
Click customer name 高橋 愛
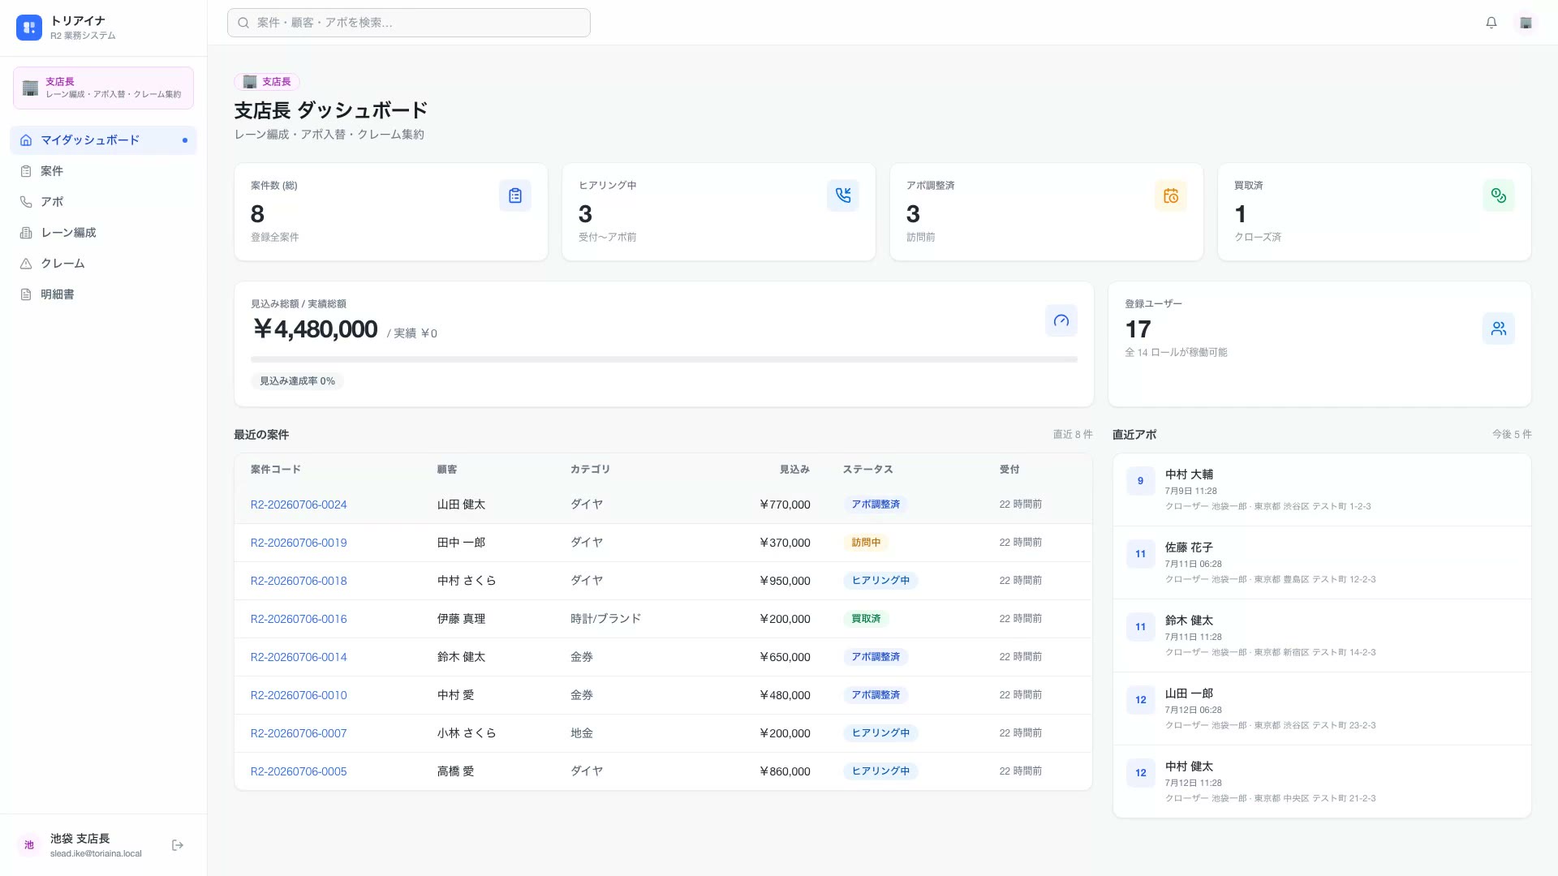tap(455, 771)
